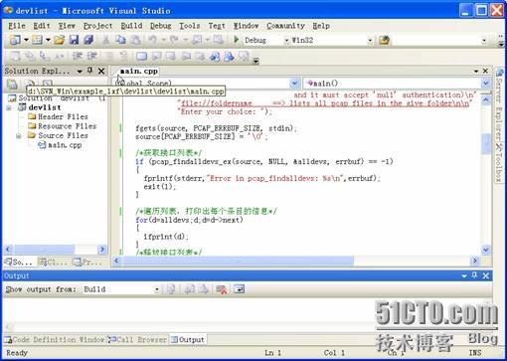Open the Tools menu
The width and height of the screenshot is (507, 361).
tap(189, 26)
